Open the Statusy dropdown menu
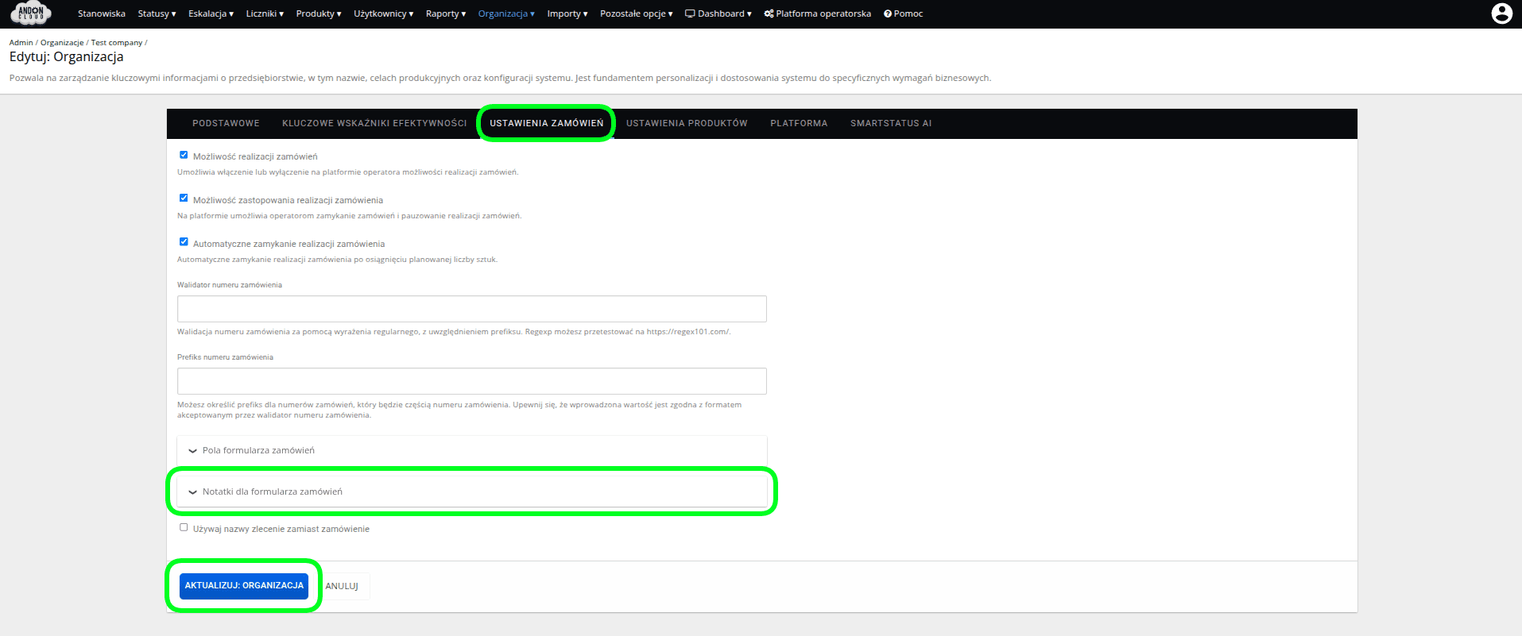 pyautogui.click(x=157, y=13)
